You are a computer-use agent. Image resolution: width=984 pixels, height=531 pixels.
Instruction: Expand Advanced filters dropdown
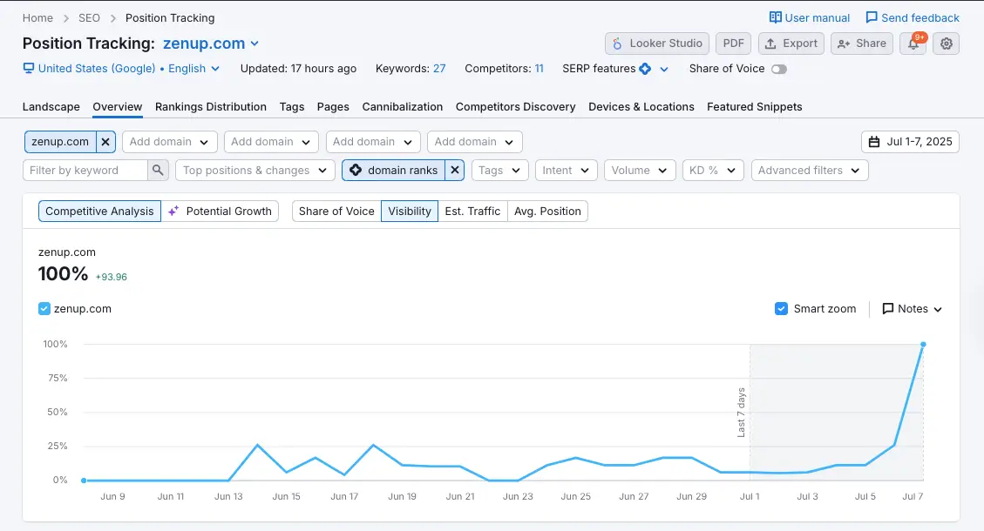pos(810,170)
